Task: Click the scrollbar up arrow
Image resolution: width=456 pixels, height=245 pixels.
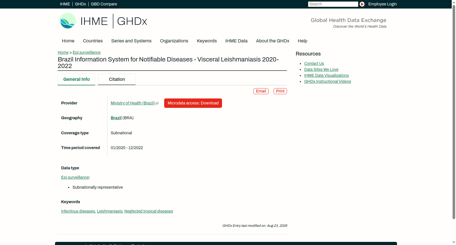Action: 454,2
